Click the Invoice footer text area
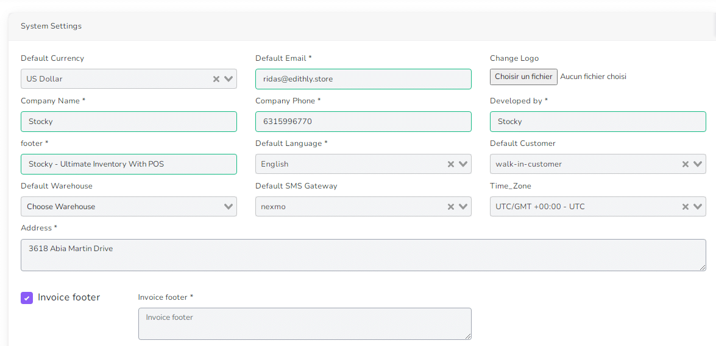This screenshot has height=346, width=716. [x=305, y=324]
